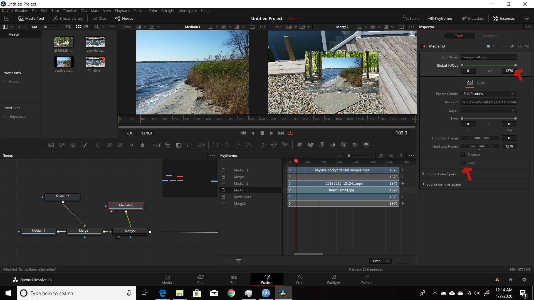Adjust the Hold First Frame slider

[479, 138]
